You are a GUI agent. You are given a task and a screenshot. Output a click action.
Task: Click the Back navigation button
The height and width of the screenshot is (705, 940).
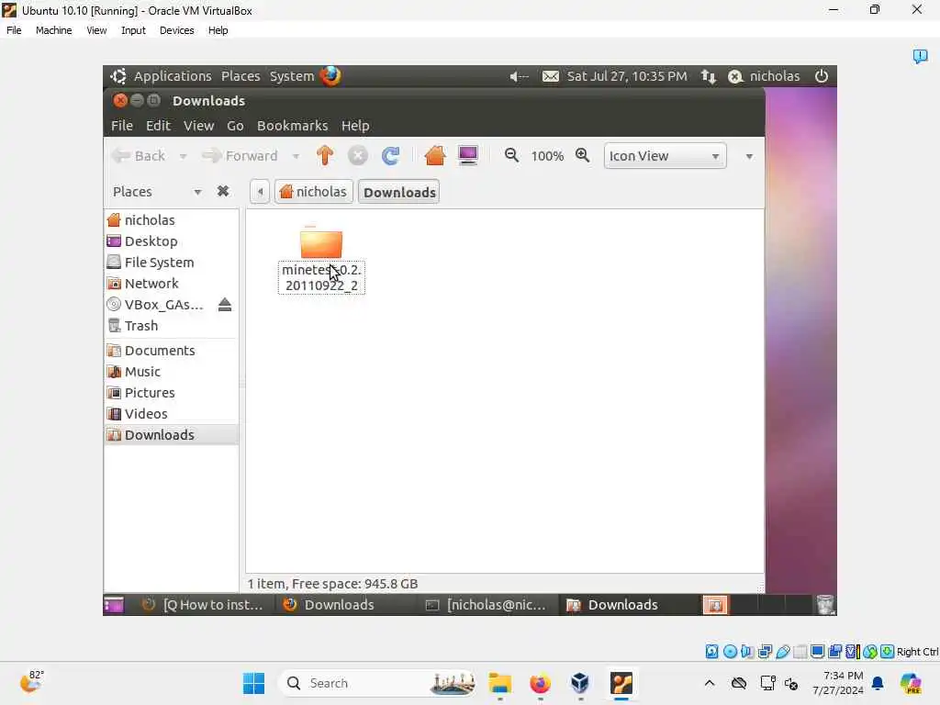pyautogui.click(x=140, y=156)
